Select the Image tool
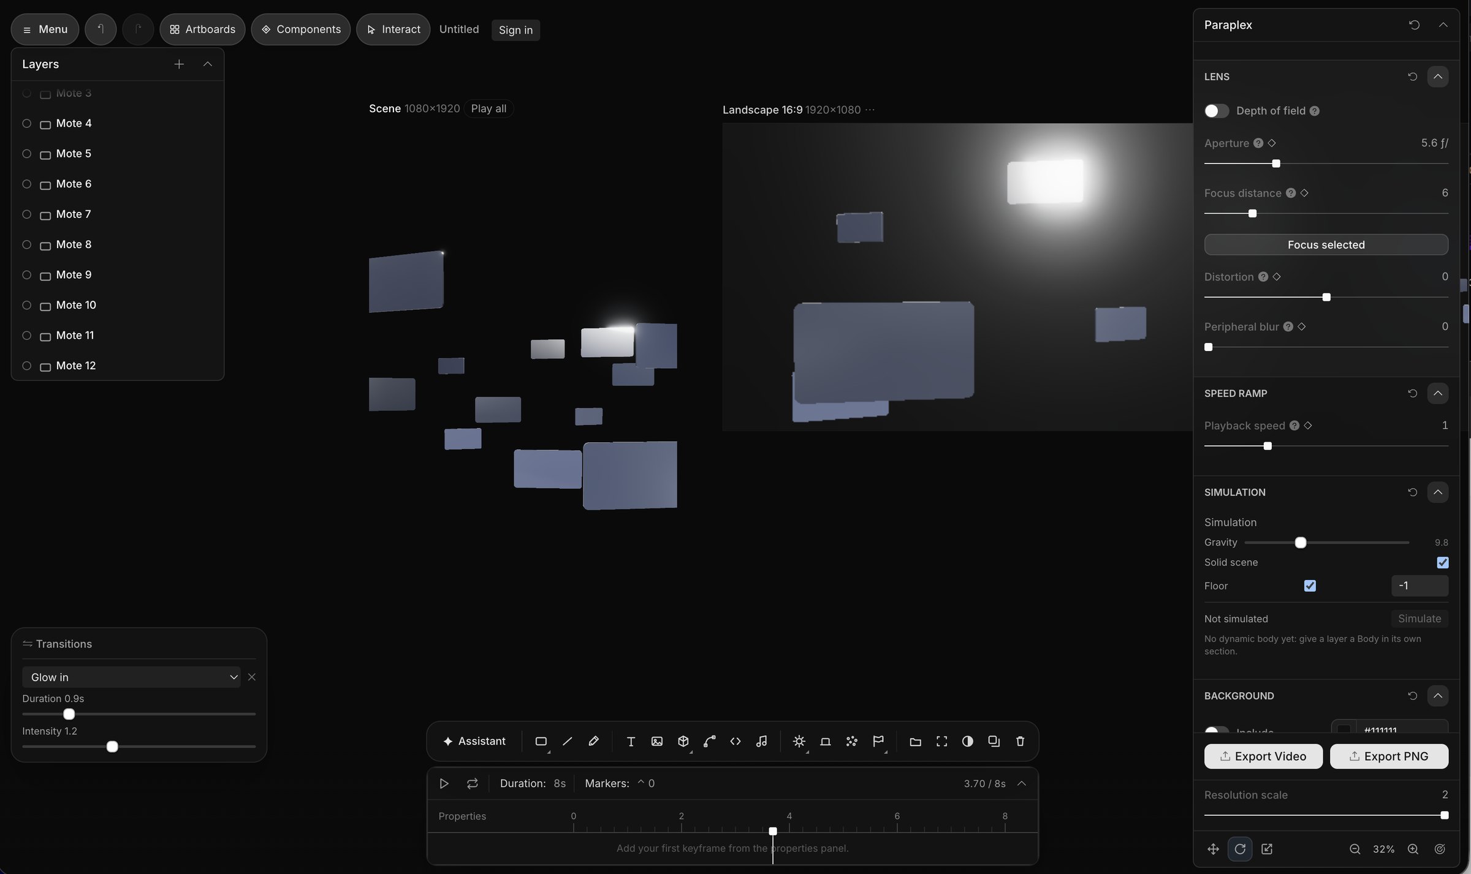The width and height of the screenshot is (1471, 874). coord(657,741)
